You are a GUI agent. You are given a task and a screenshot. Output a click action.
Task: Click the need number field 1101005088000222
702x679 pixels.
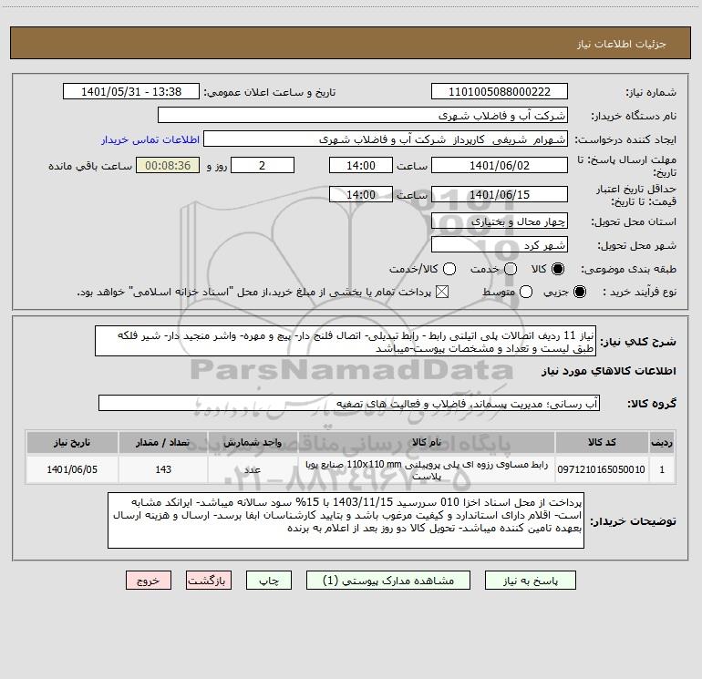coord(500,92)
